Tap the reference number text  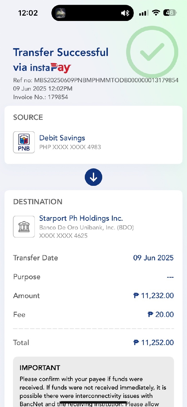click(x=96, y=80)
